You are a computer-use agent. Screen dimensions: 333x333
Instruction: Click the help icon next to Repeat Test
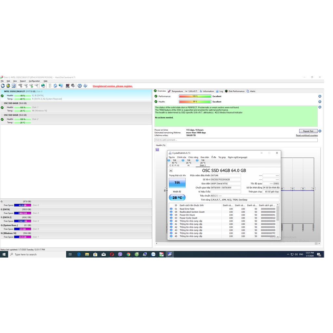pyautogui.click(x=320, y=131)
